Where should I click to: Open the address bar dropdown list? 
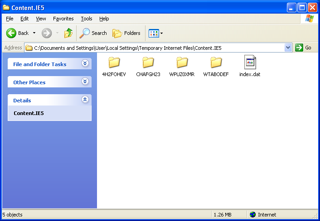[288, 48]
